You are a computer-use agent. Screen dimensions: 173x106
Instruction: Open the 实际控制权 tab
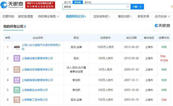(102, 16)
